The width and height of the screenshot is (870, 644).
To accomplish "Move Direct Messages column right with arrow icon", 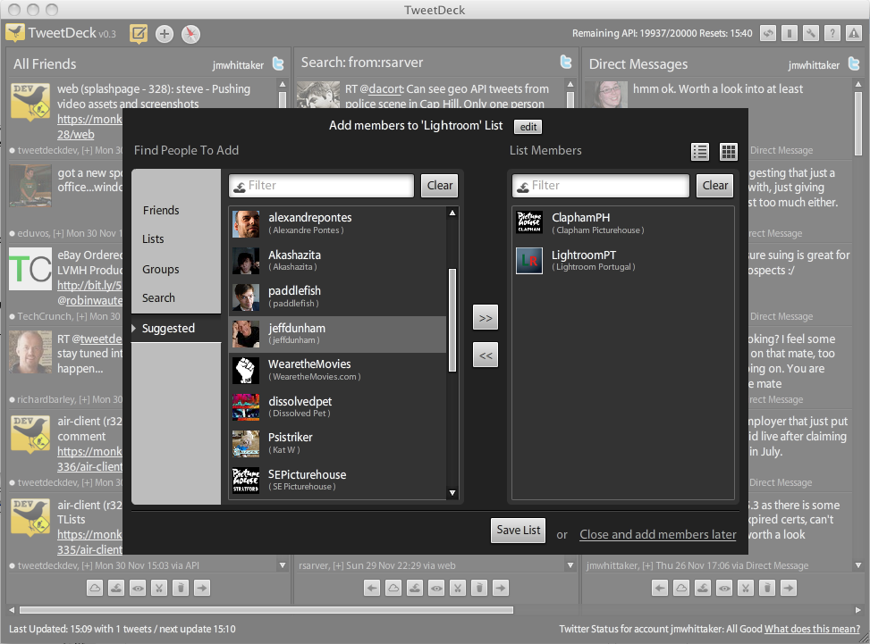I will pyautogui.click(x=789, y=588).
